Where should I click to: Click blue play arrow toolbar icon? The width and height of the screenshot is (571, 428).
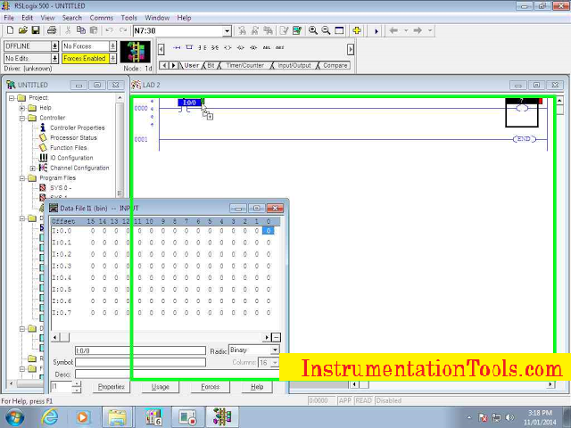[377, 31]
